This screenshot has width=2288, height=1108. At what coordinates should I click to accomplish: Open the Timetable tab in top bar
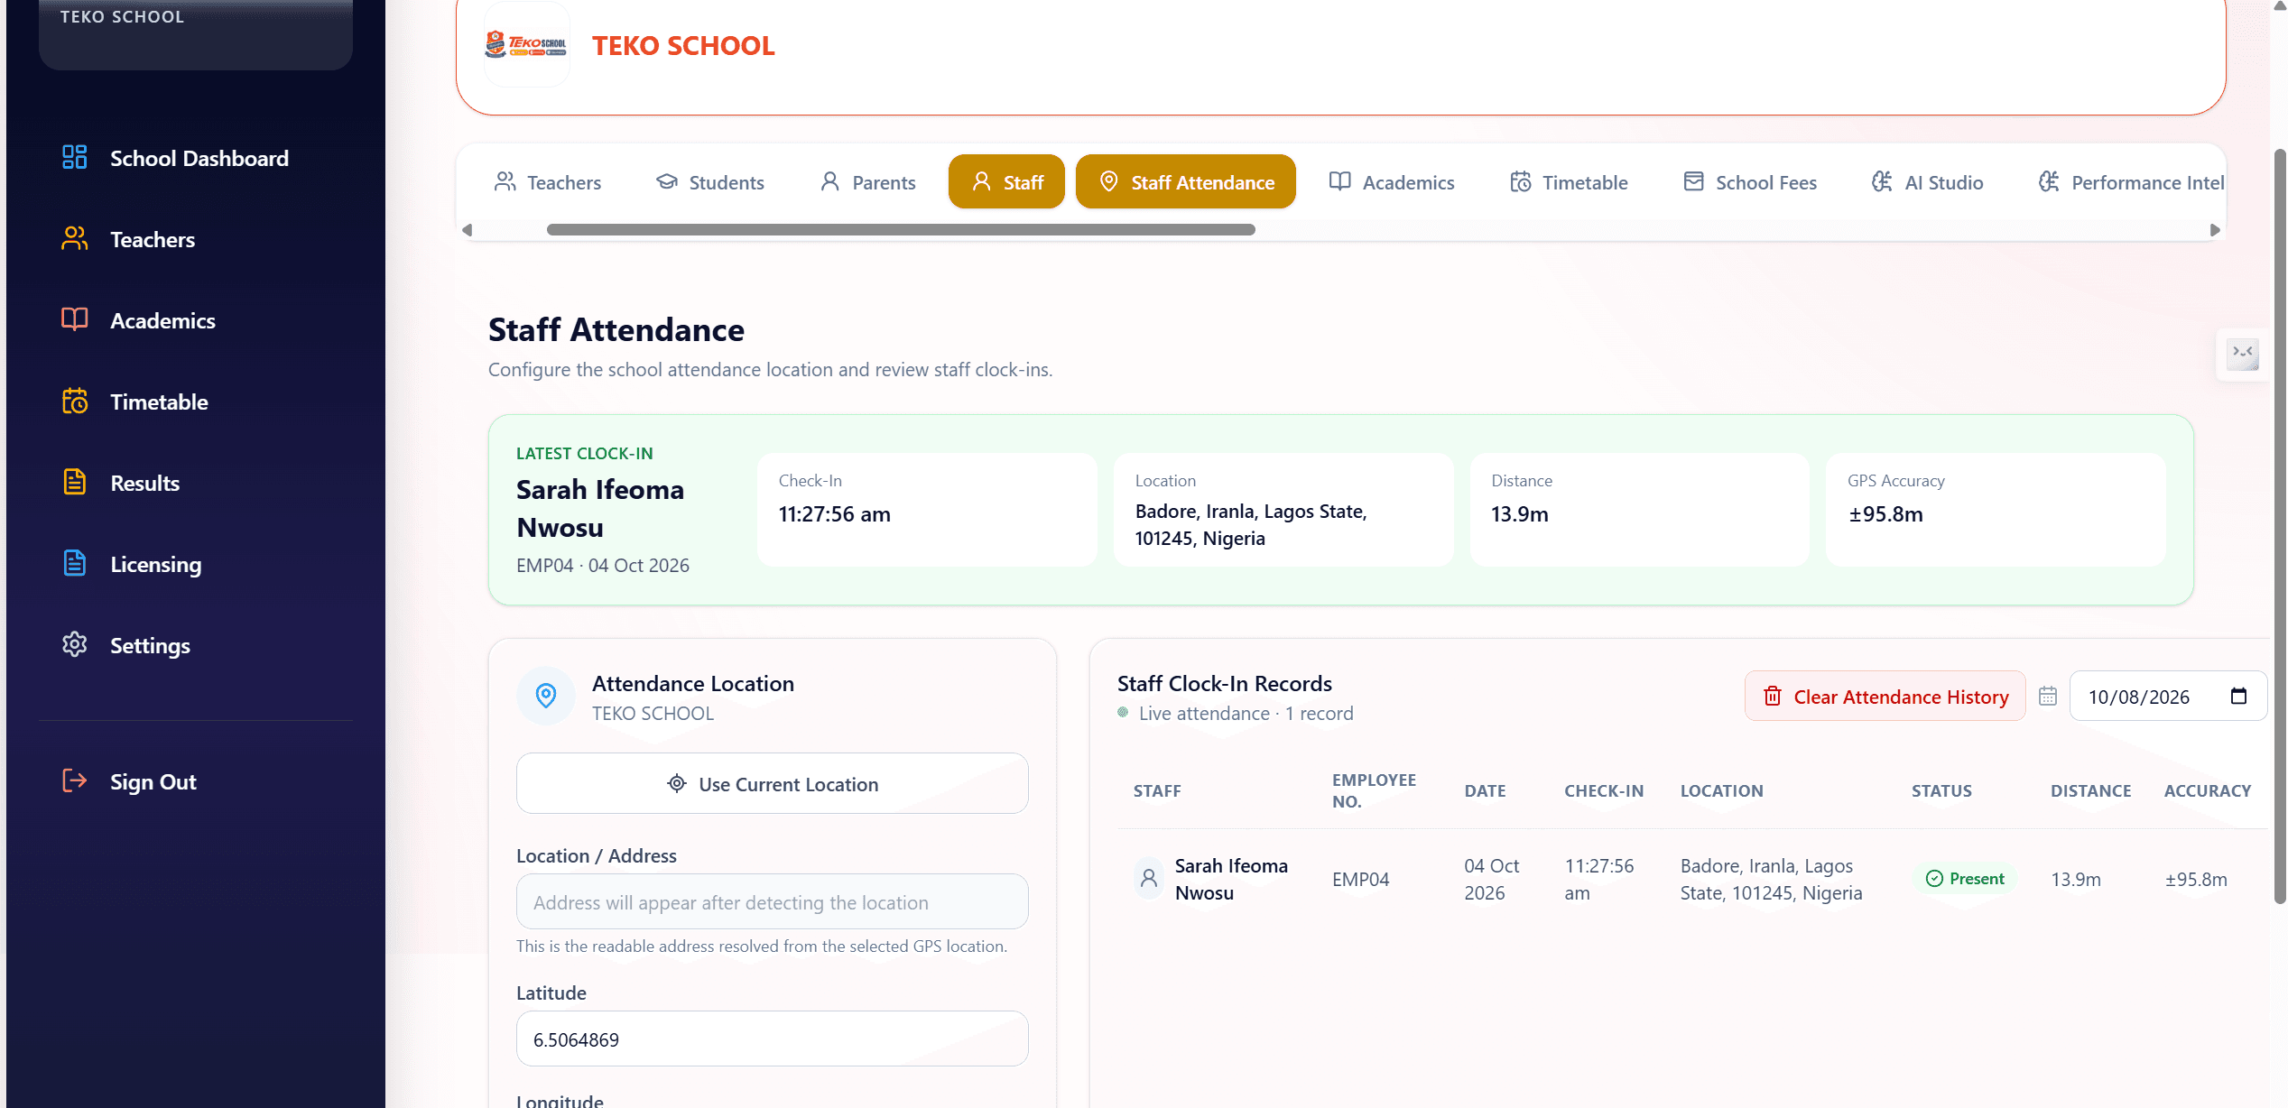[x=1569, y=182]
